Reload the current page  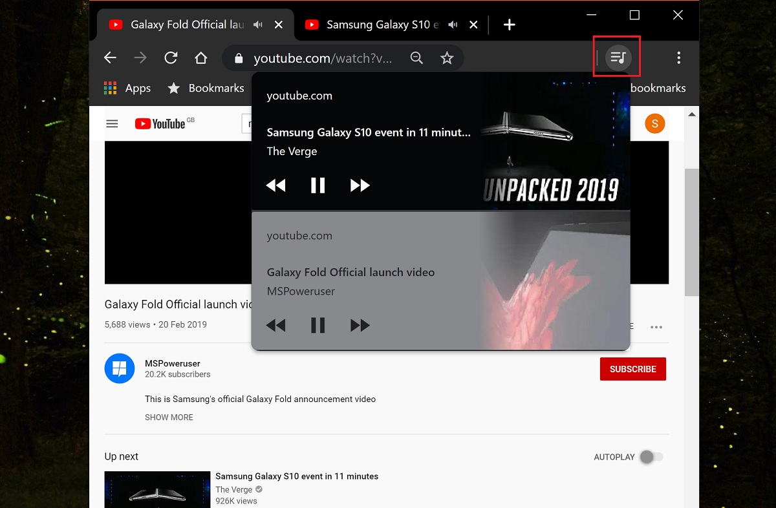(171, 58)
